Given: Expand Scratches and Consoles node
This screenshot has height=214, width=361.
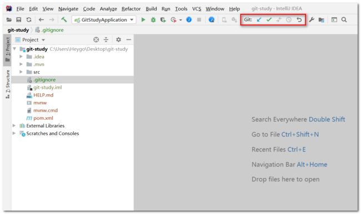Looking at the screenshot, I should click(x=14, y=133).
